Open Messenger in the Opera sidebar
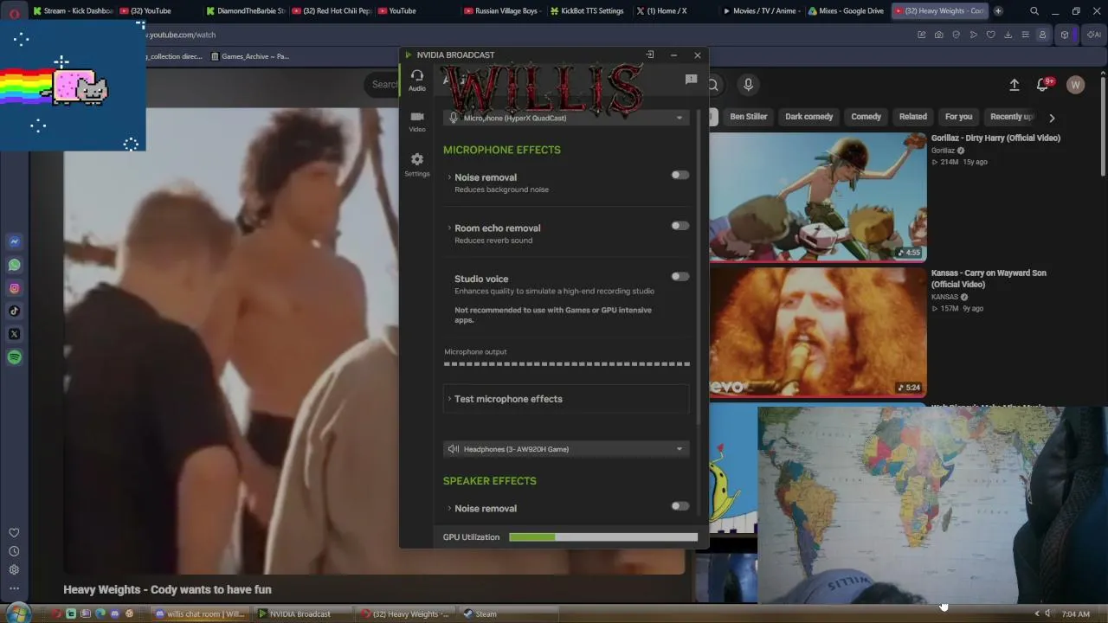Screen dimensions: 1108x623 pyautogui.click(x=15, y=242)
